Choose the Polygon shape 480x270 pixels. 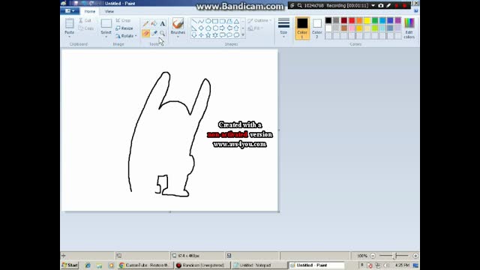[229, 22]
